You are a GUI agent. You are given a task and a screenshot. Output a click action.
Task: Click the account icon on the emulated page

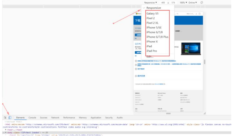199,14
